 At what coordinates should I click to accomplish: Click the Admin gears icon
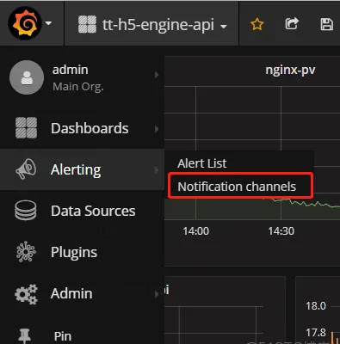click(26, 294)
